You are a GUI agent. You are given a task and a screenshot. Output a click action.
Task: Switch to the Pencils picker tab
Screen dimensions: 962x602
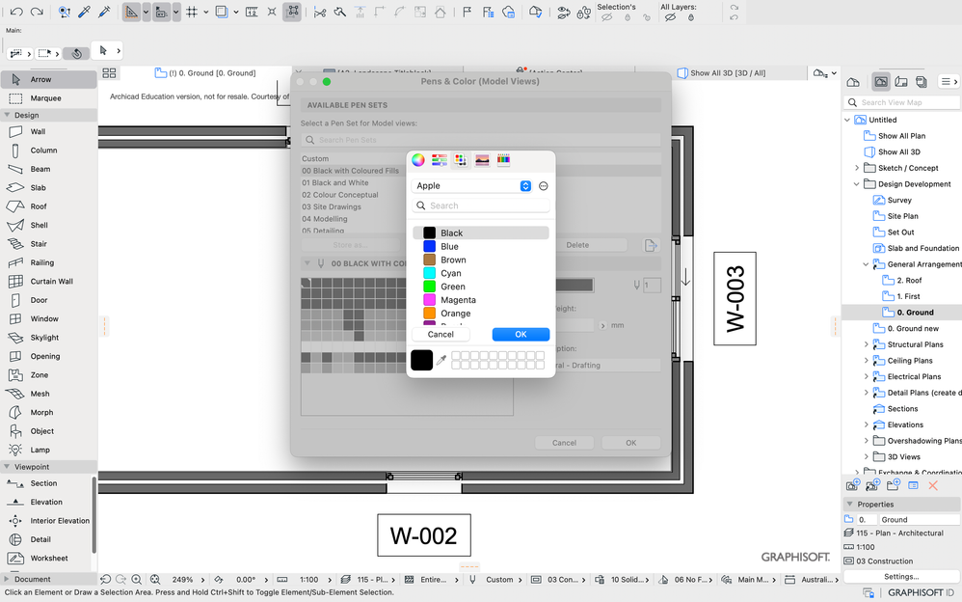coord(503,160)
